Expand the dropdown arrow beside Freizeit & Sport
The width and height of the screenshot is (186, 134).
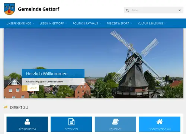131,23
